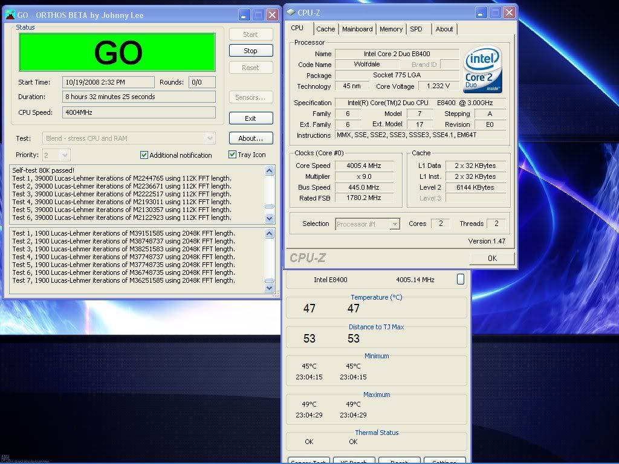Click the greyed-out Start button

(x=251, y=34)
